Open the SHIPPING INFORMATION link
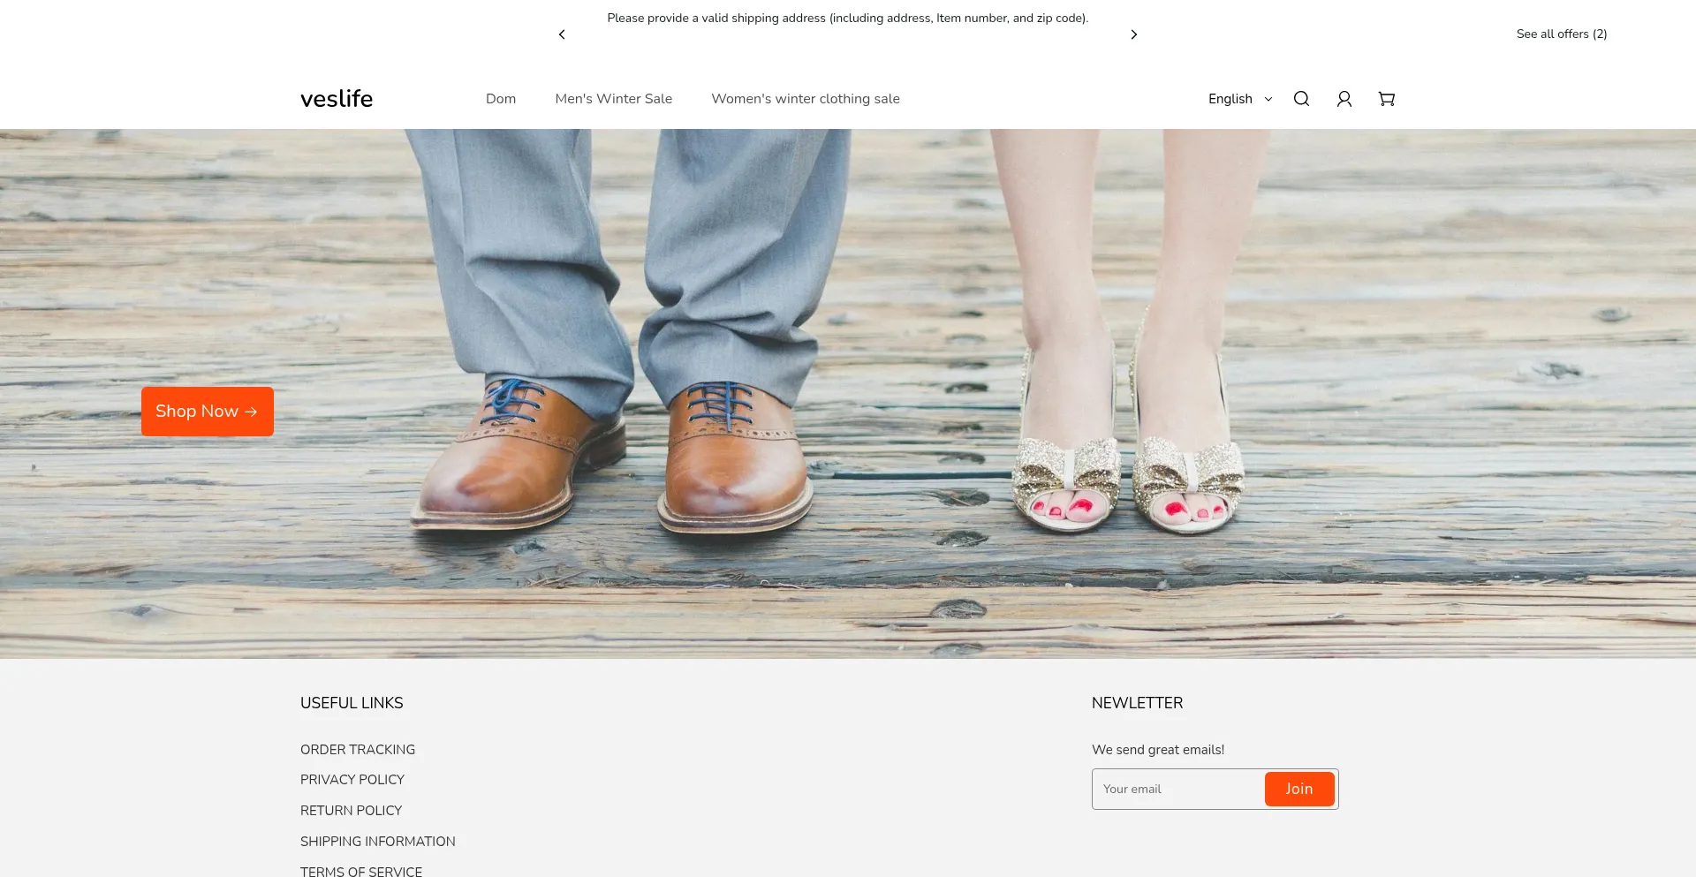 pyautogui.click(x=378, y=841)
